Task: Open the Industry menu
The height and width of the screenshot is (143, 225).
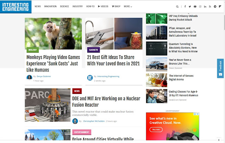Action: 77,6
